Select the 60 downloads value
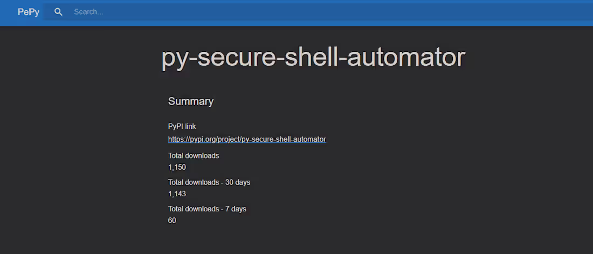Image resolution: width=593 pixels, height=254 pixels. [172, 221]
